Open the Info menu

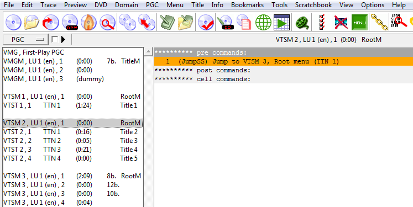pyautogui.click(x=217, y=5)
